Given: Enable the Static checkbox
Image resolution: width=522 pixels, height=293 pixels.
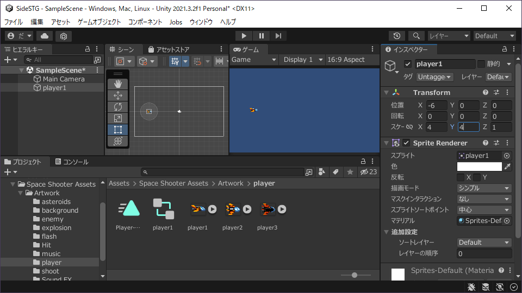Looking at the screenshot, I should coord(481,64).
